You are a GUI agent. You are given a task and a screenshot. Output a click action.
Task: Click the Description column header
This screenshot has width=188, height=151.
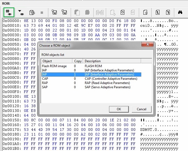point(112,61)
